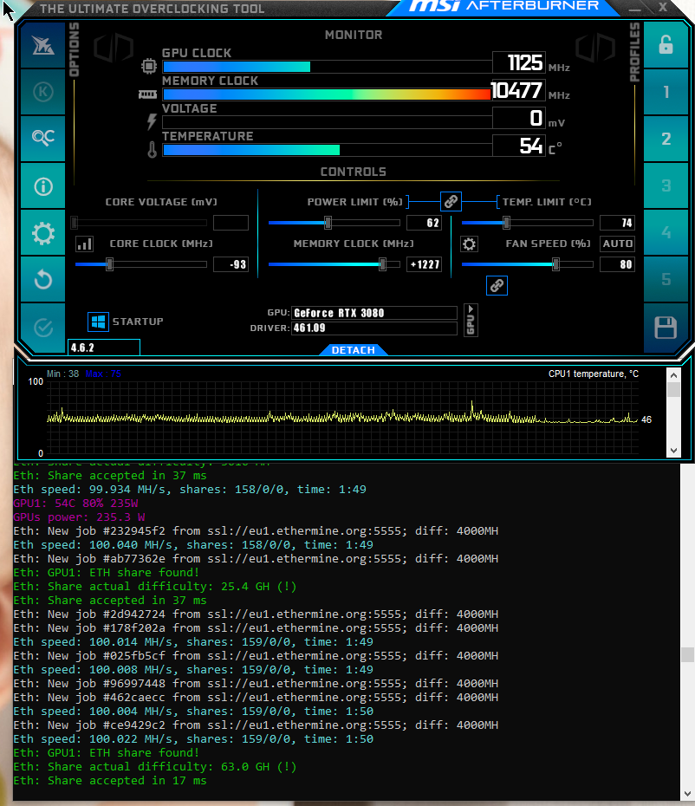Image resolution: width=695 pixels, height=806 pixels.
Task: Click the memory clock value field +1227
Action: point(424,264)
